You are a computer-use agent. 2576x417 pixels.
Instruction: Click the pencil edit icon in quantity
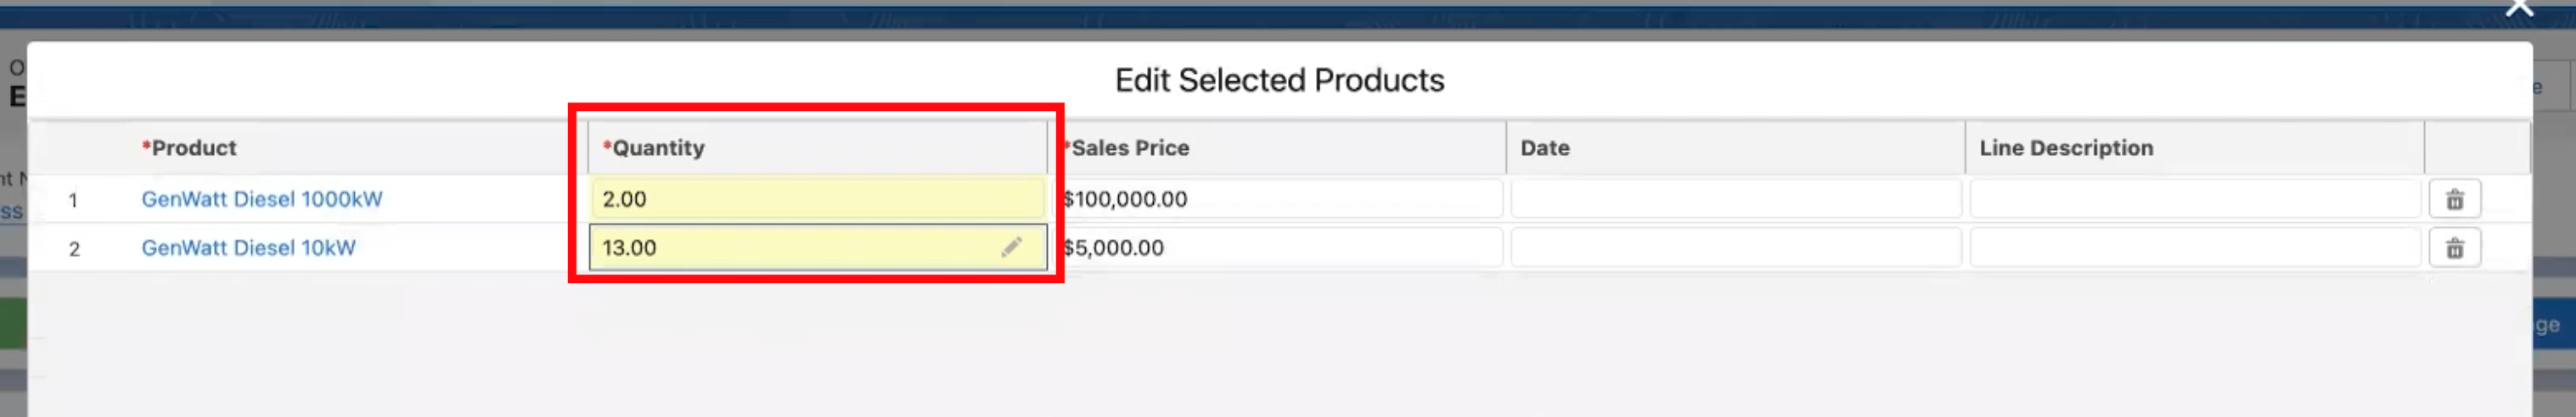pyautogui.click(x=1011, y=247)
